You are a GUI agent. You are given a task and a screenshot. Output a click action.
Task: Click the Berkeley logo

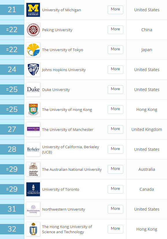[x=33, y=149]
